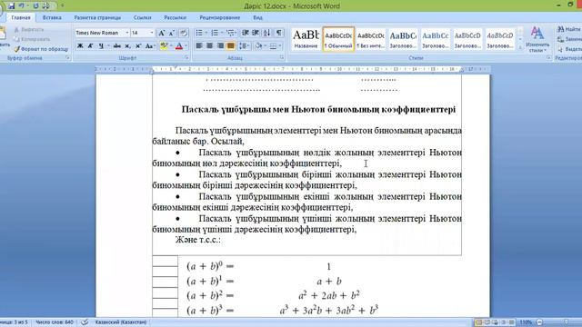Apply the Название style

(306, 39)
